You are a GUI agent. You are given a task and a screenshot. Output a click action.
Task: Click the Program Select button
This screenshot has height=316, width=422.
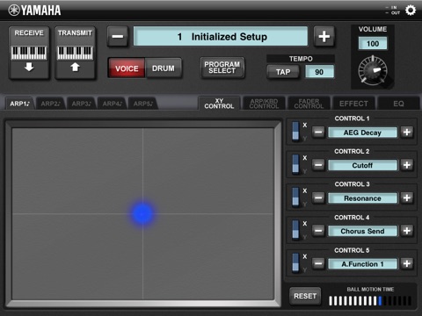(222, 68)
